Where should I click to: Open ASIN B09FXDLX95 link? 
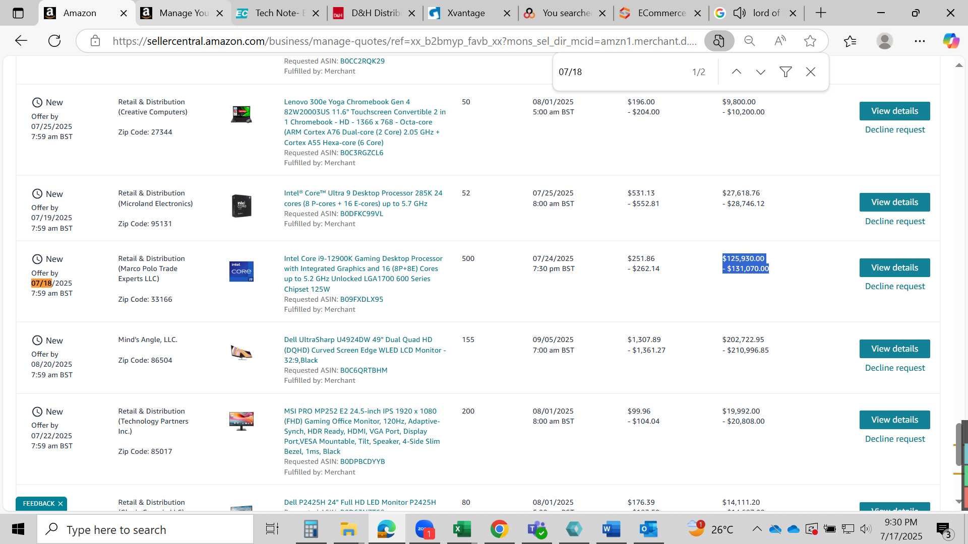click(361, 299)
